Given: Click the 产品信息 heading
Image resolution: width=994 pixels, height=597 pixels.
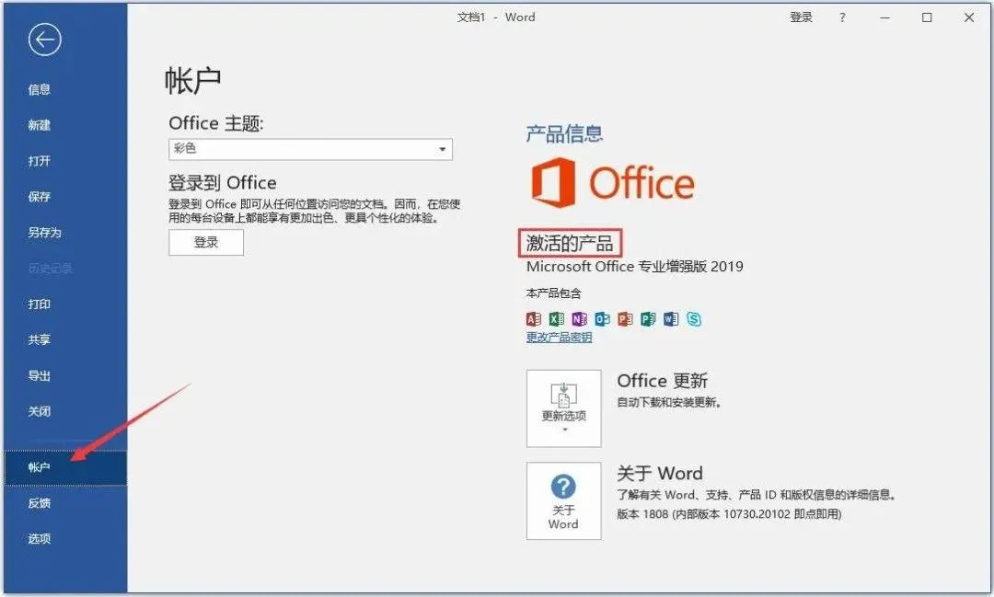Looking at the screenshot, I should point(564,133).
